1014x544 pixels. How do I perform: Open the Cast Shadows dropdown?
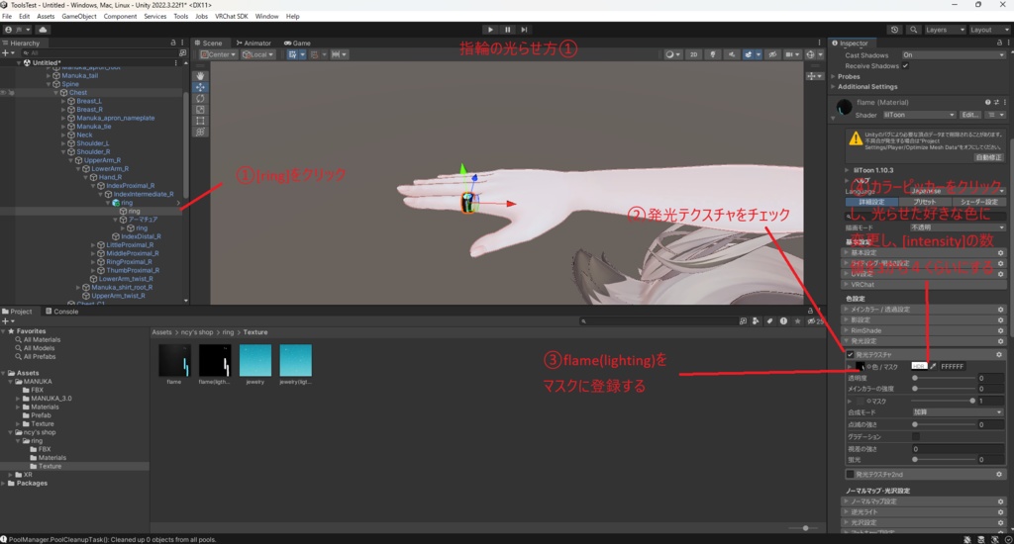coord(953,55)
